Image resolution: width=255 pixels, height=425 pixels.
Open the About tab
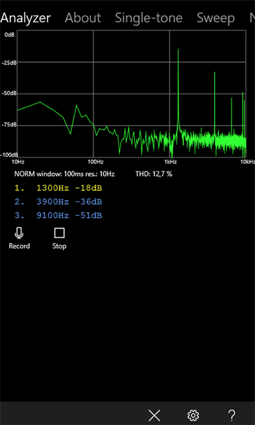pyautogui.click(x=83, y=18)
